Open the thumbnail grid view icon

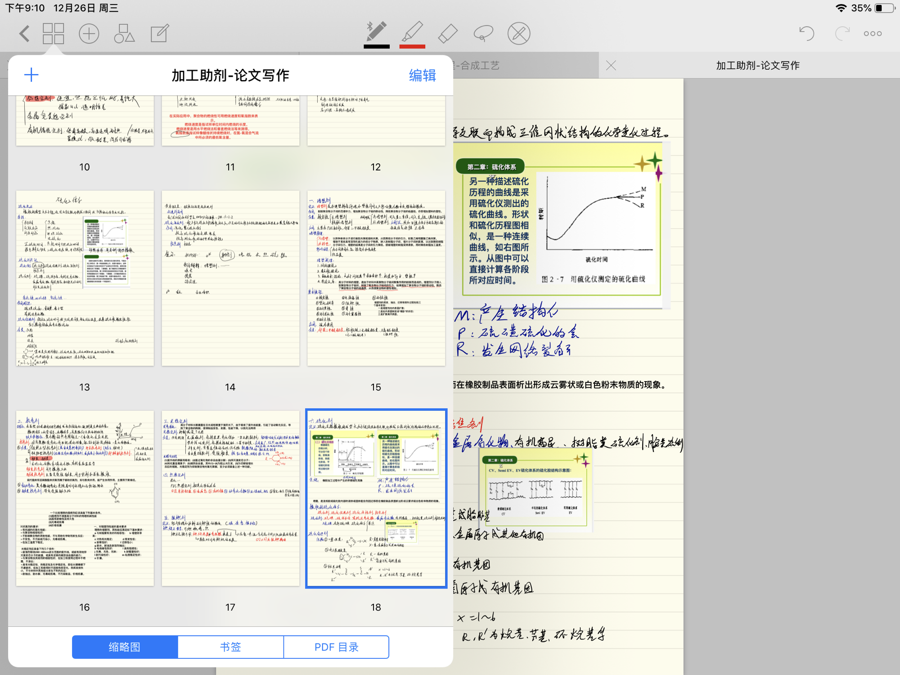[x=53, y=34]
